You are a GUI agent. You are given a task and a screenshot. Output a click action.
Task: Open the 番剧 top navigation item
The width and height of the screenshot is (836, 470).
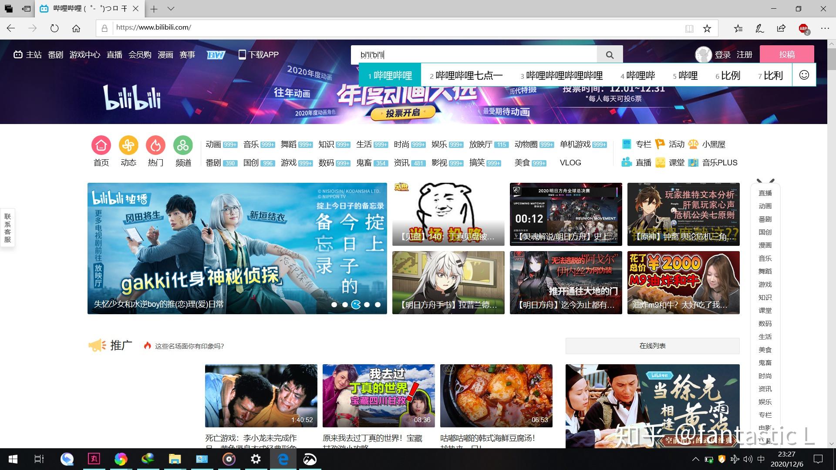[x=55, y=55]
